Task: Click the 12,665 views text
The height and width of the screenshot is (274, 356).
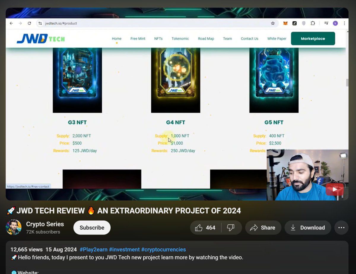Action: tap(27, 250)
